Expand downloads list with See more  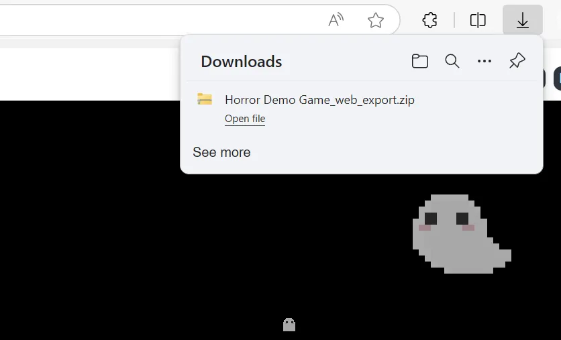[221, 152]
